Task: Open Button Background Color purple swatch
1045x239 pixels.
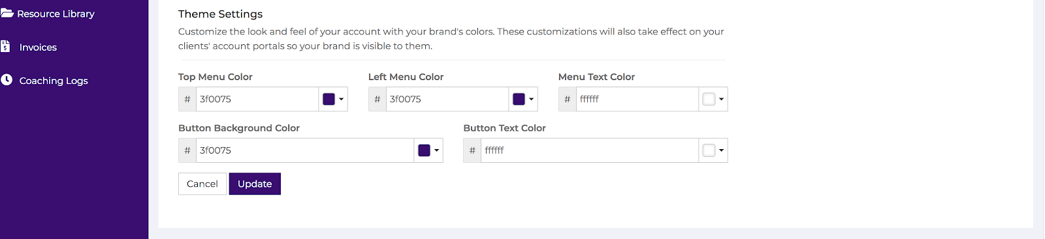Action: (424, 150)
